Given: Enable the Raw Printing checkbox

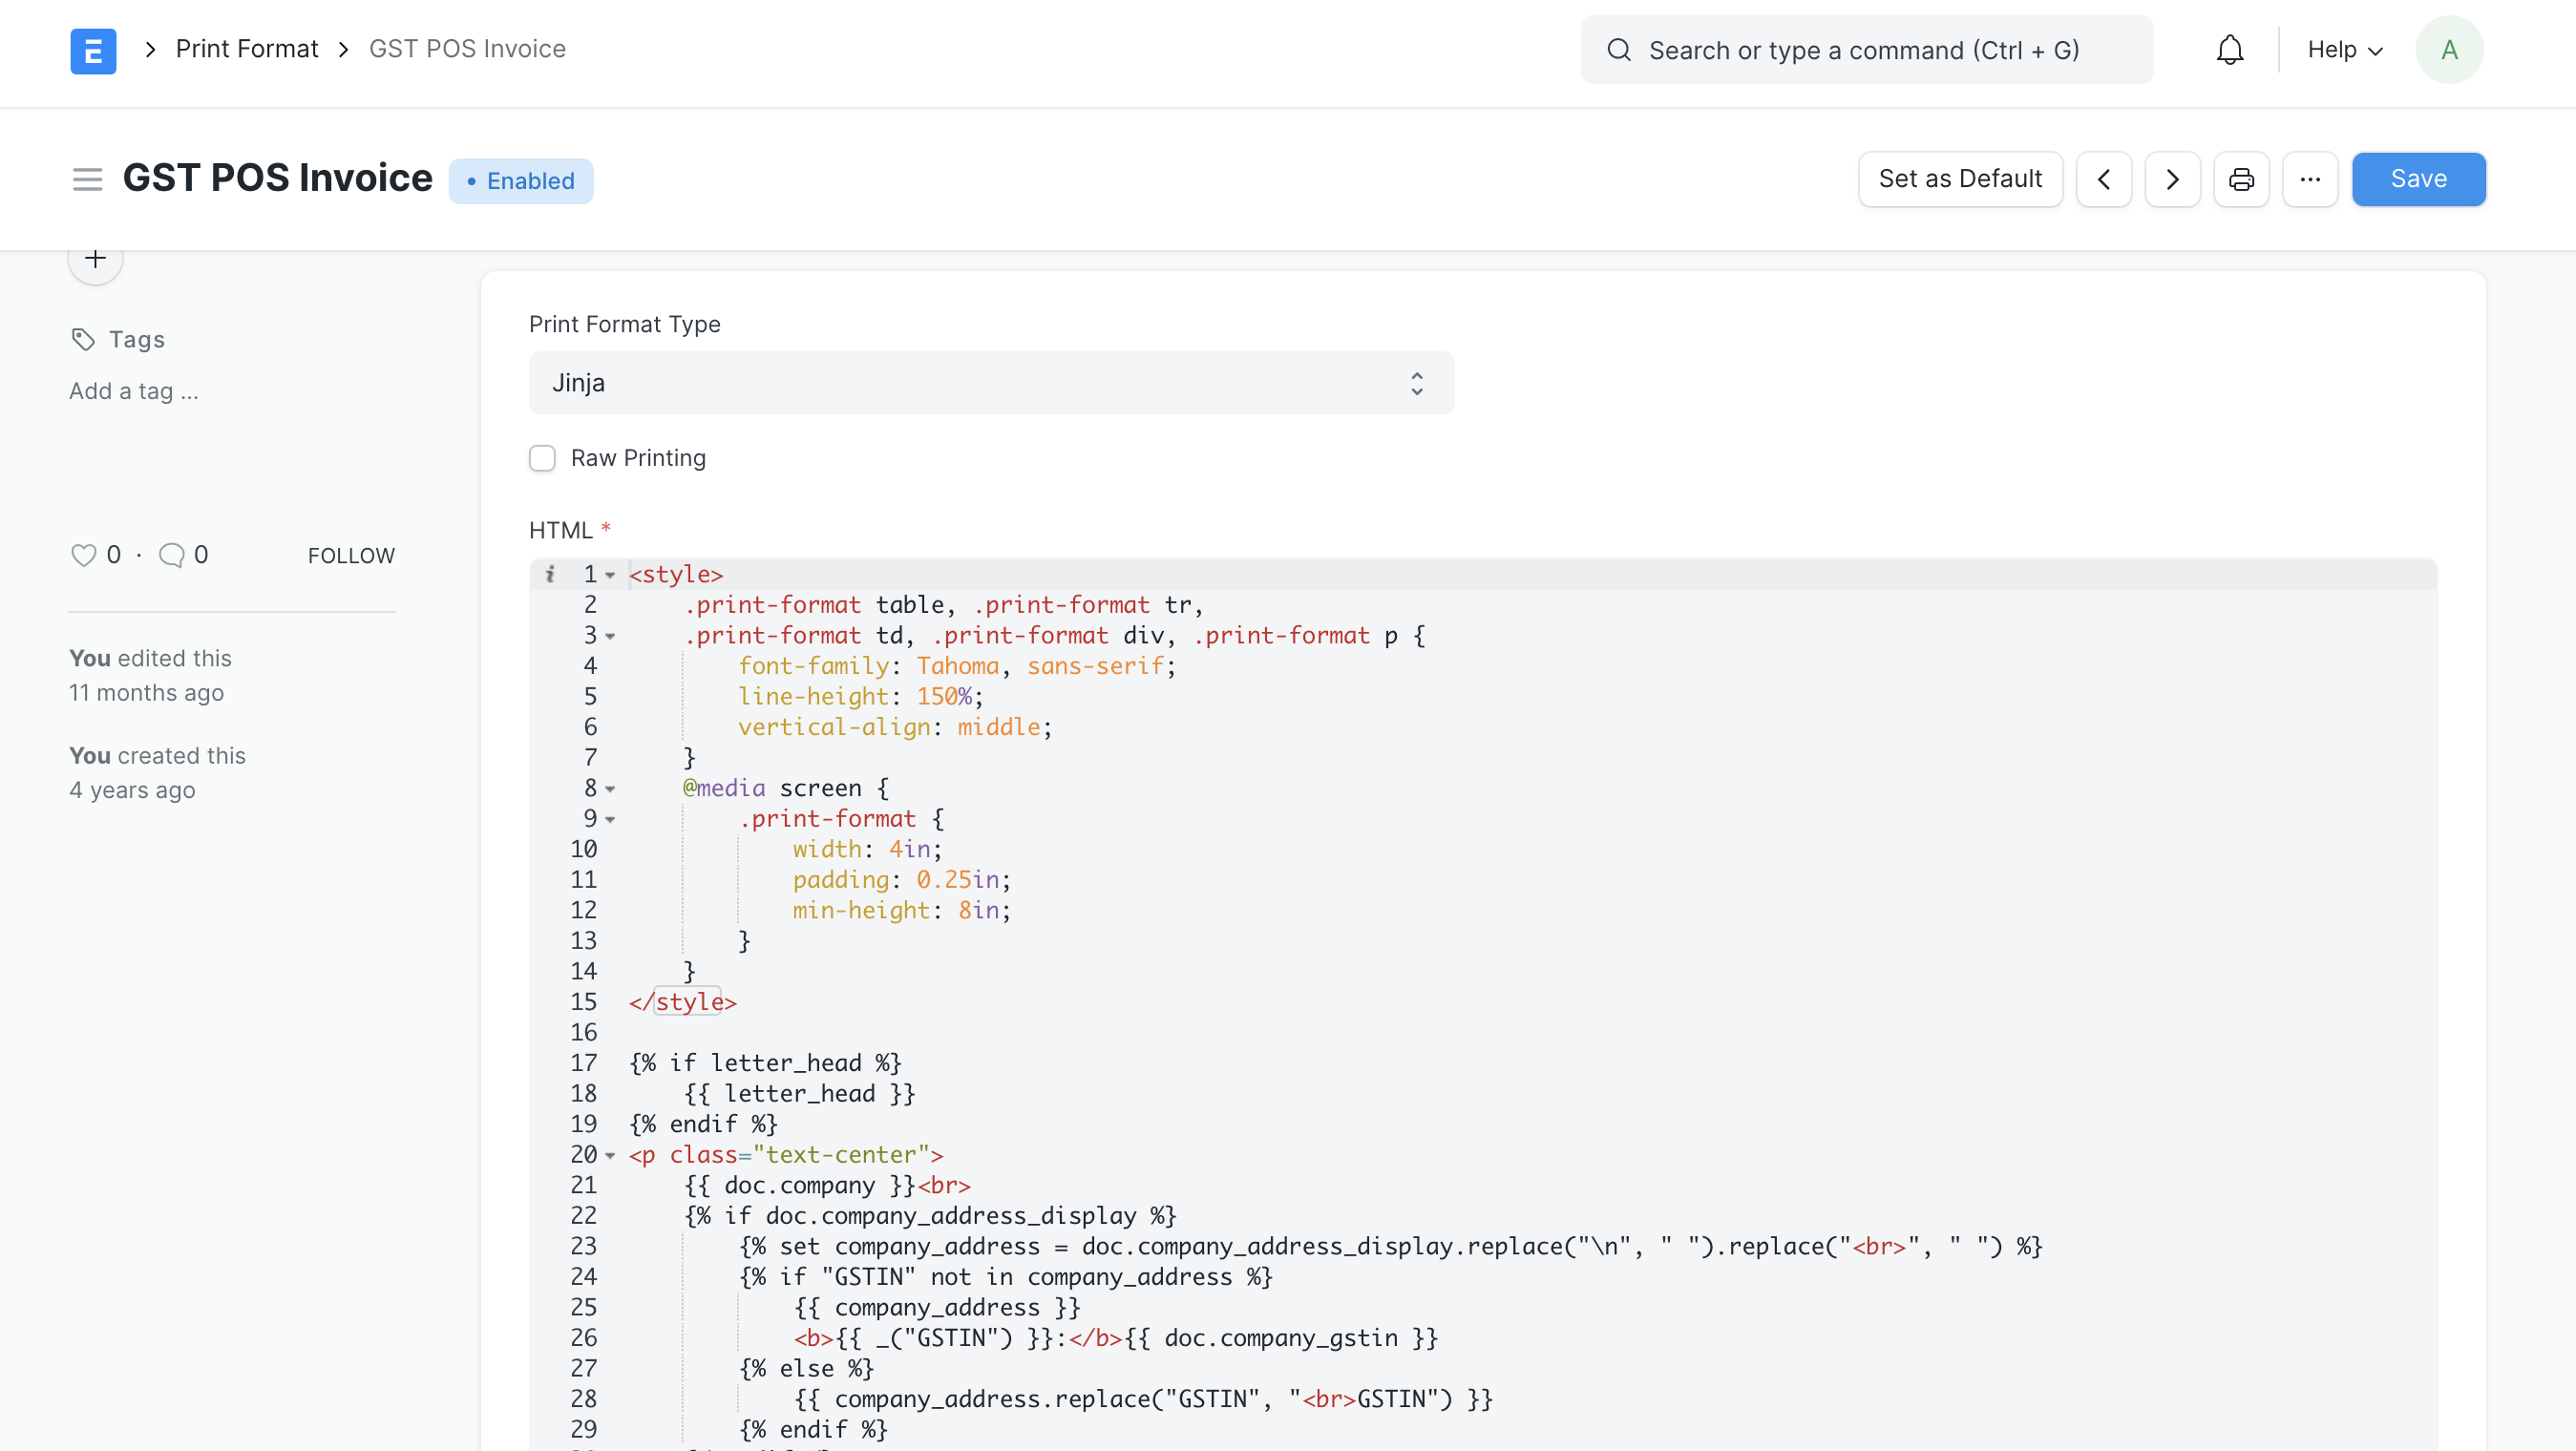Looking at the screenshot, I should tap(542, 458).
